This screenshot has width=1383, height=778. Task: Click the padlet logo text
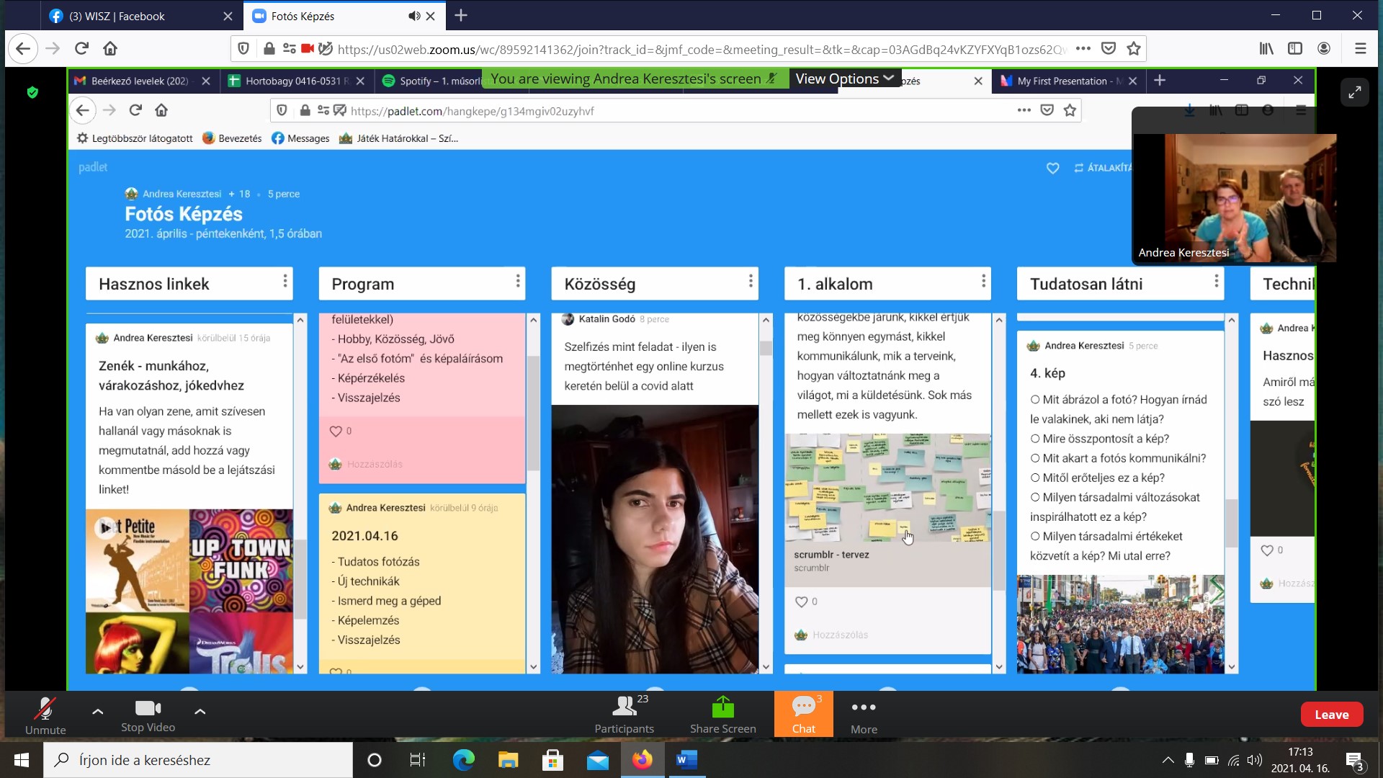point(93,167)
